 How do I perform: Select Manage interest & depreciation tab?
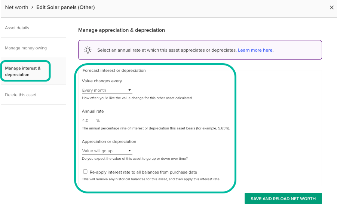[x=23, y=71]
